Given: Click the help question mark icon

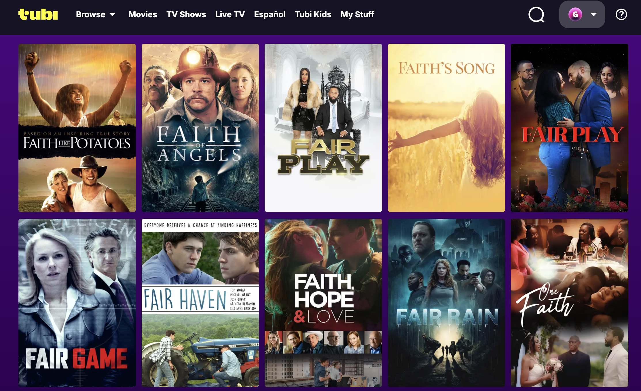Looking at the screenshot, I should coord(621,14).
